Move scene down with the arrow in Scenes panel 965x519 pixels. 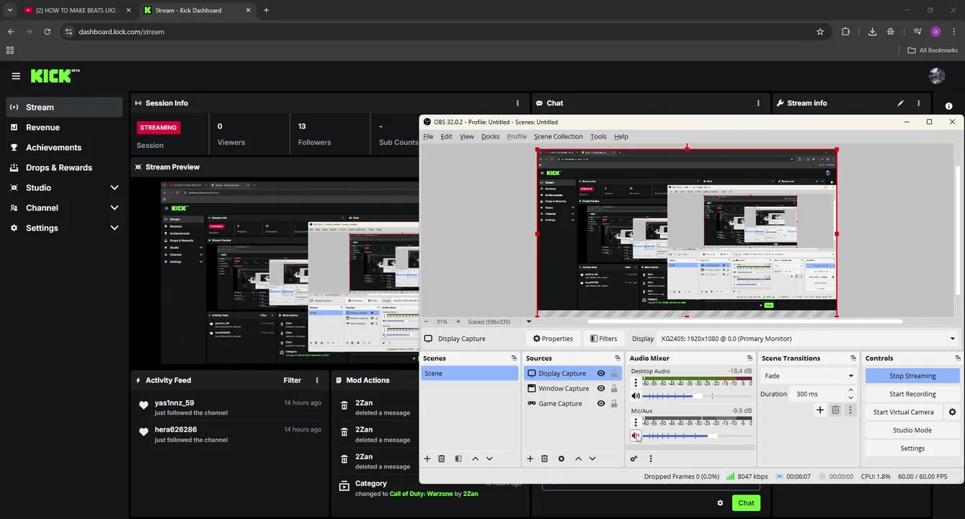489,458
